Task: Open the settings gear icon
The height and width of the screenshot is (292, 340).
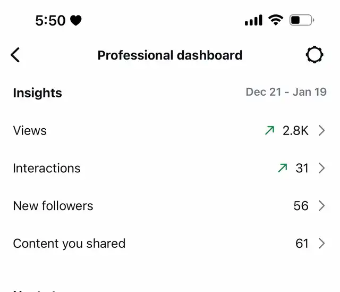Action: pos(314,55)
